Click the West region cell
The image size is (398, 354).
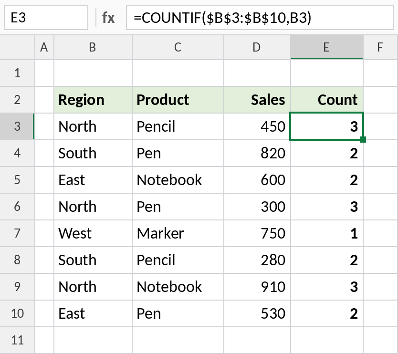click(93, 233)
